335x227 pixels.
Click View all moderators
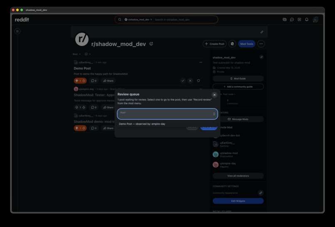[238, 176]
